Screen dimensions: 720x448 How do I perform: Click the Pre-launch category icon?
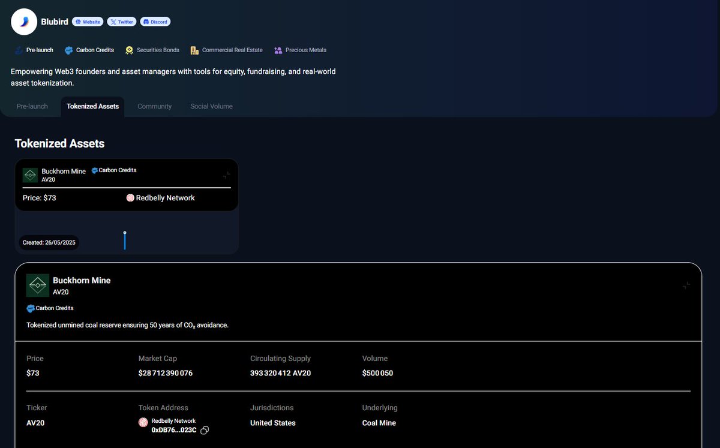point(19,50)
